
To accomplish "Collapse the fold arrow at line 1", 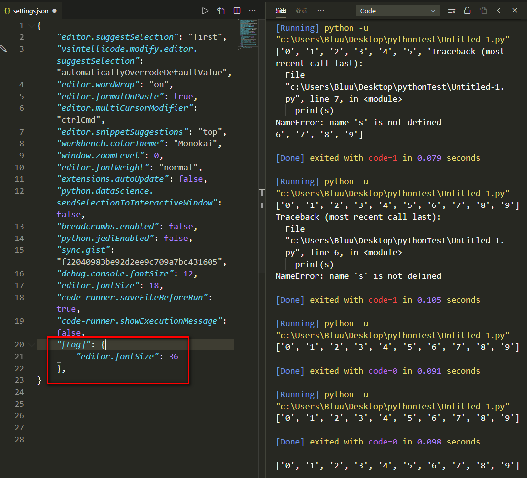I will tap(31, 25).
